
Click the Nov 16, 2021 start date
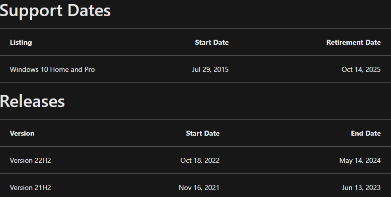tap(199, 187)
